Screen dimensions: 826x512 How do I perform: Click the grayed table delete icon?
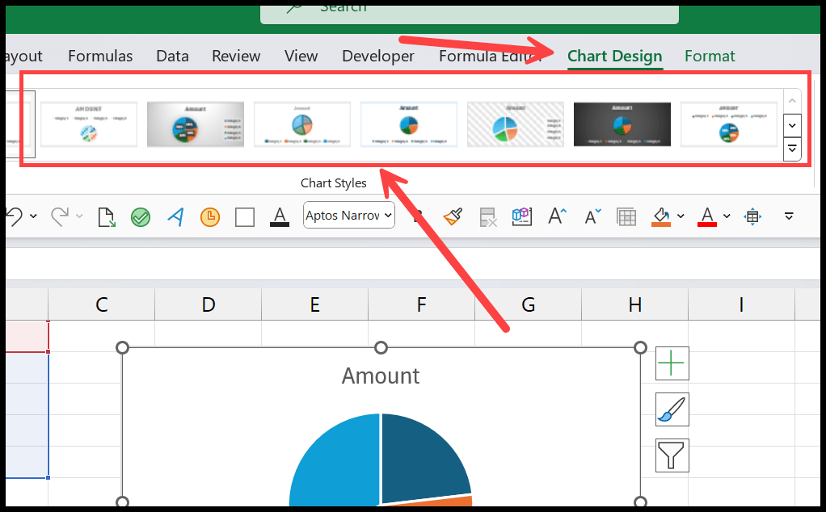coord(488,216)
